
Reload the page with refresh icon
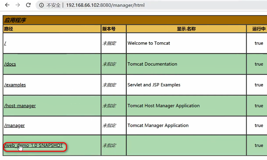click(x=28, y=5)
